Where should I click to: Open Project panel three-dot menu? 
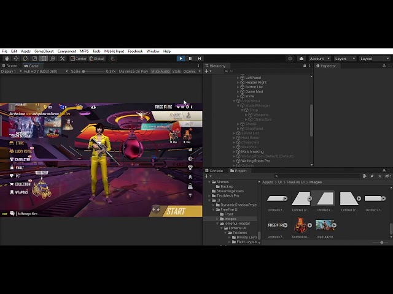389,170
